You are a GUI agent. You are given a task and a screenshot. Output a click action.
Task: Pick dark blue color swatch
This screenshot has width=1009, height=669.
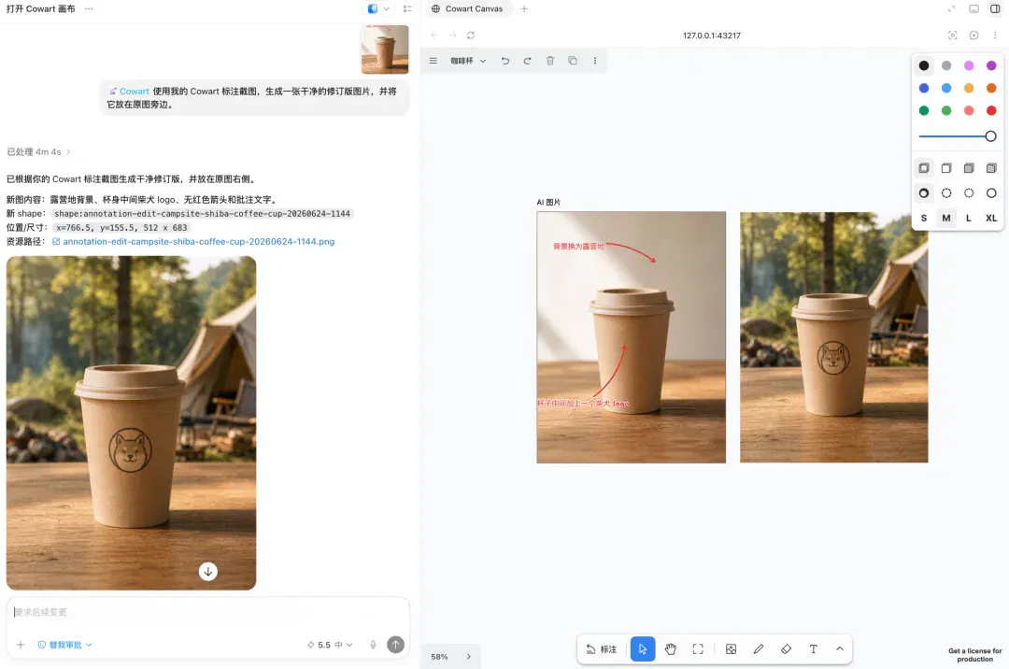(923, 88)
